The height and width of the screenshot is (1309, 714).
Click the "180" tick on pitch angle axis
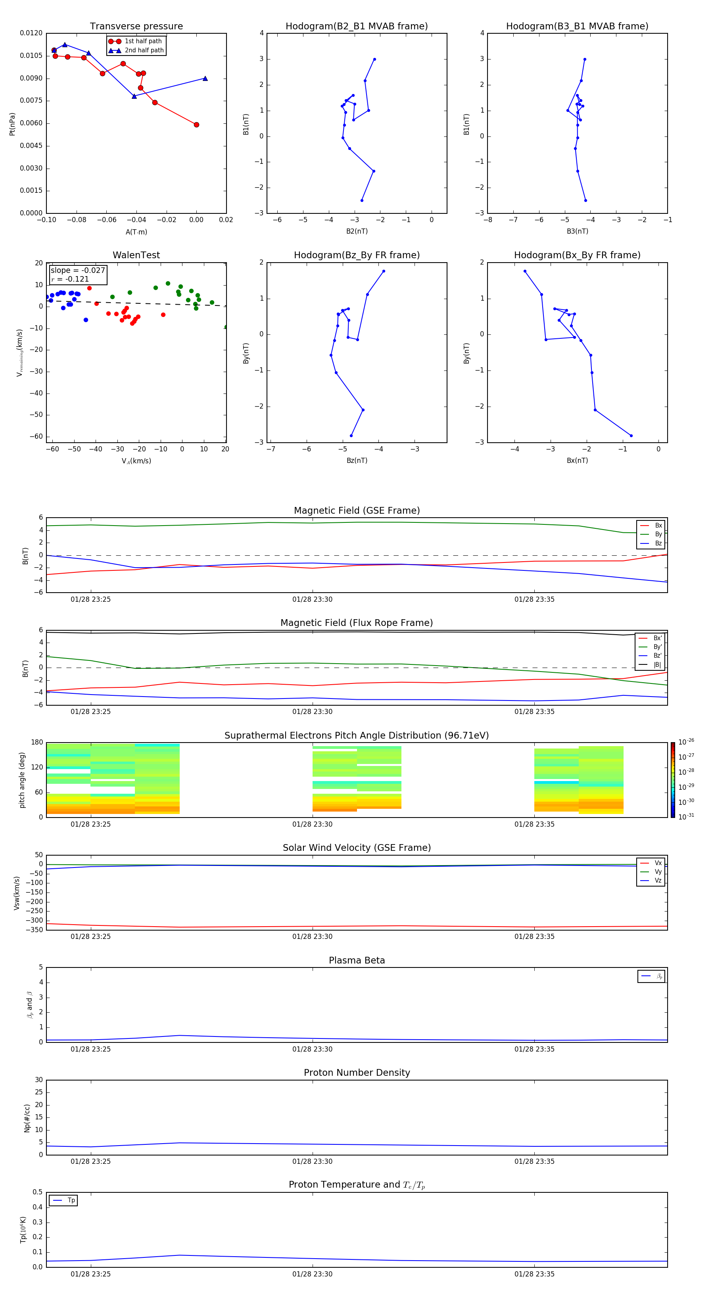(x=37, y=743)
